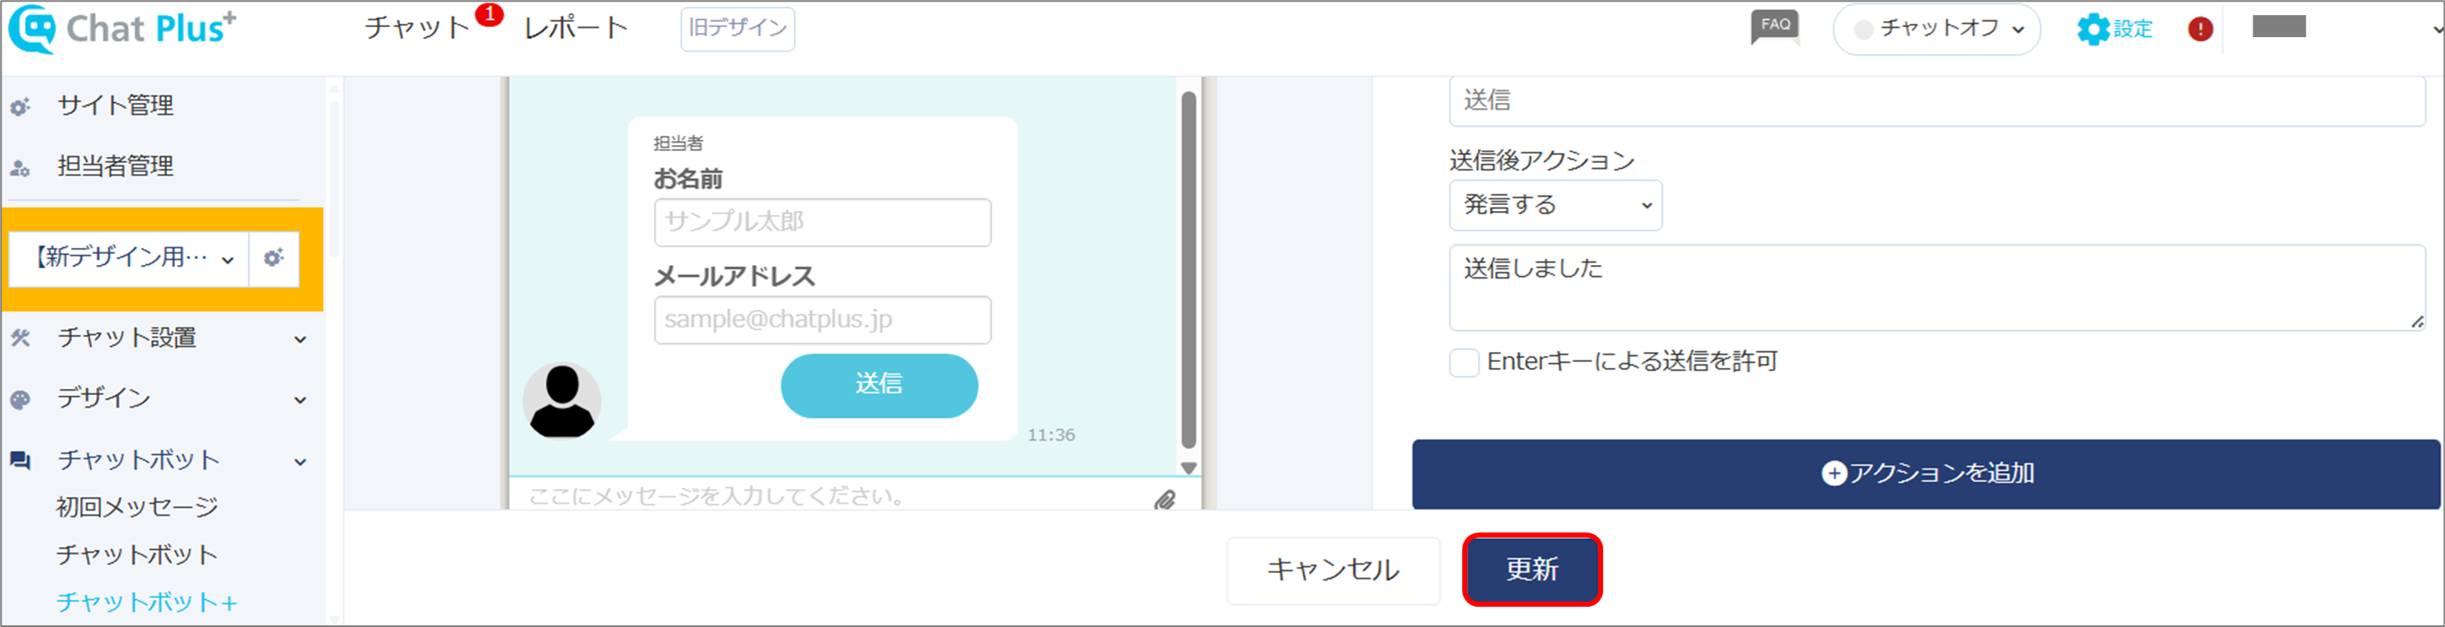Image resolution: width=2445 pixels, height=627 pixels.
Task: Open the 【新デザイン用… site selector dropdown
Action: pyautogui.click(x=129, y=258)
